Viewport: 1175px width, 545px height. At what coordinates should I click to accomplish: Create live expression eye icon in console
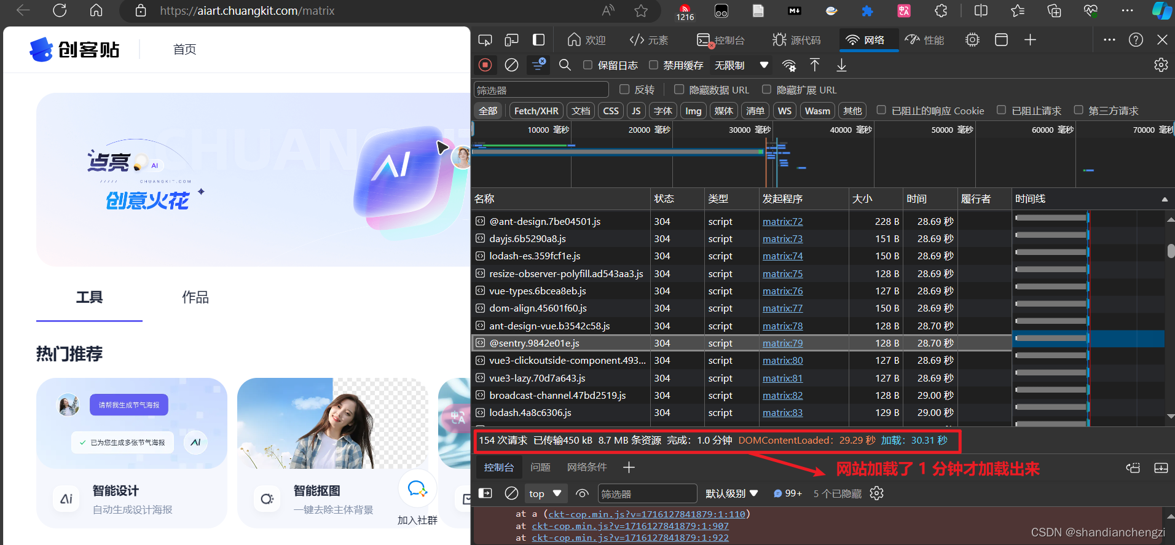coord(582,493)
